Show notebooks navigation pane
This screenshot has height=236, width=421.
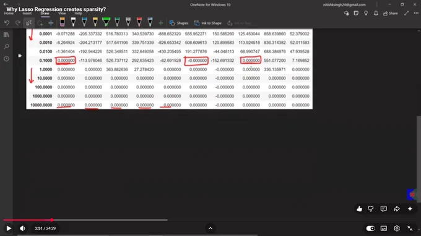pyautogui.click(x=6, y=35)
